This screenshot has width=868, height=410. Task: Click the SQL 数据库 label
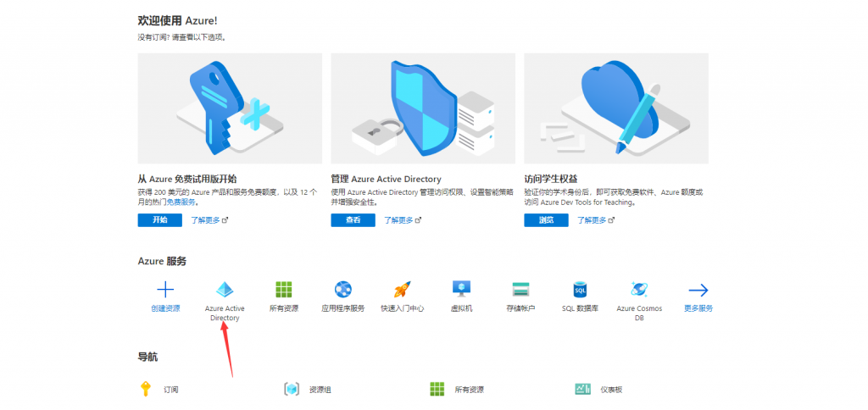(x=580, y=308)
